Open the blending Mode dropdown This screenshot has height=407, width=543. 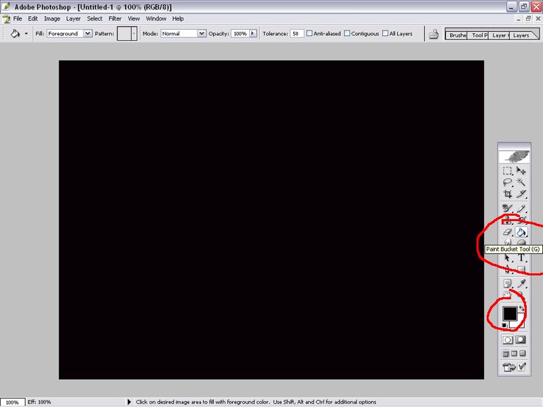point(201,33)
